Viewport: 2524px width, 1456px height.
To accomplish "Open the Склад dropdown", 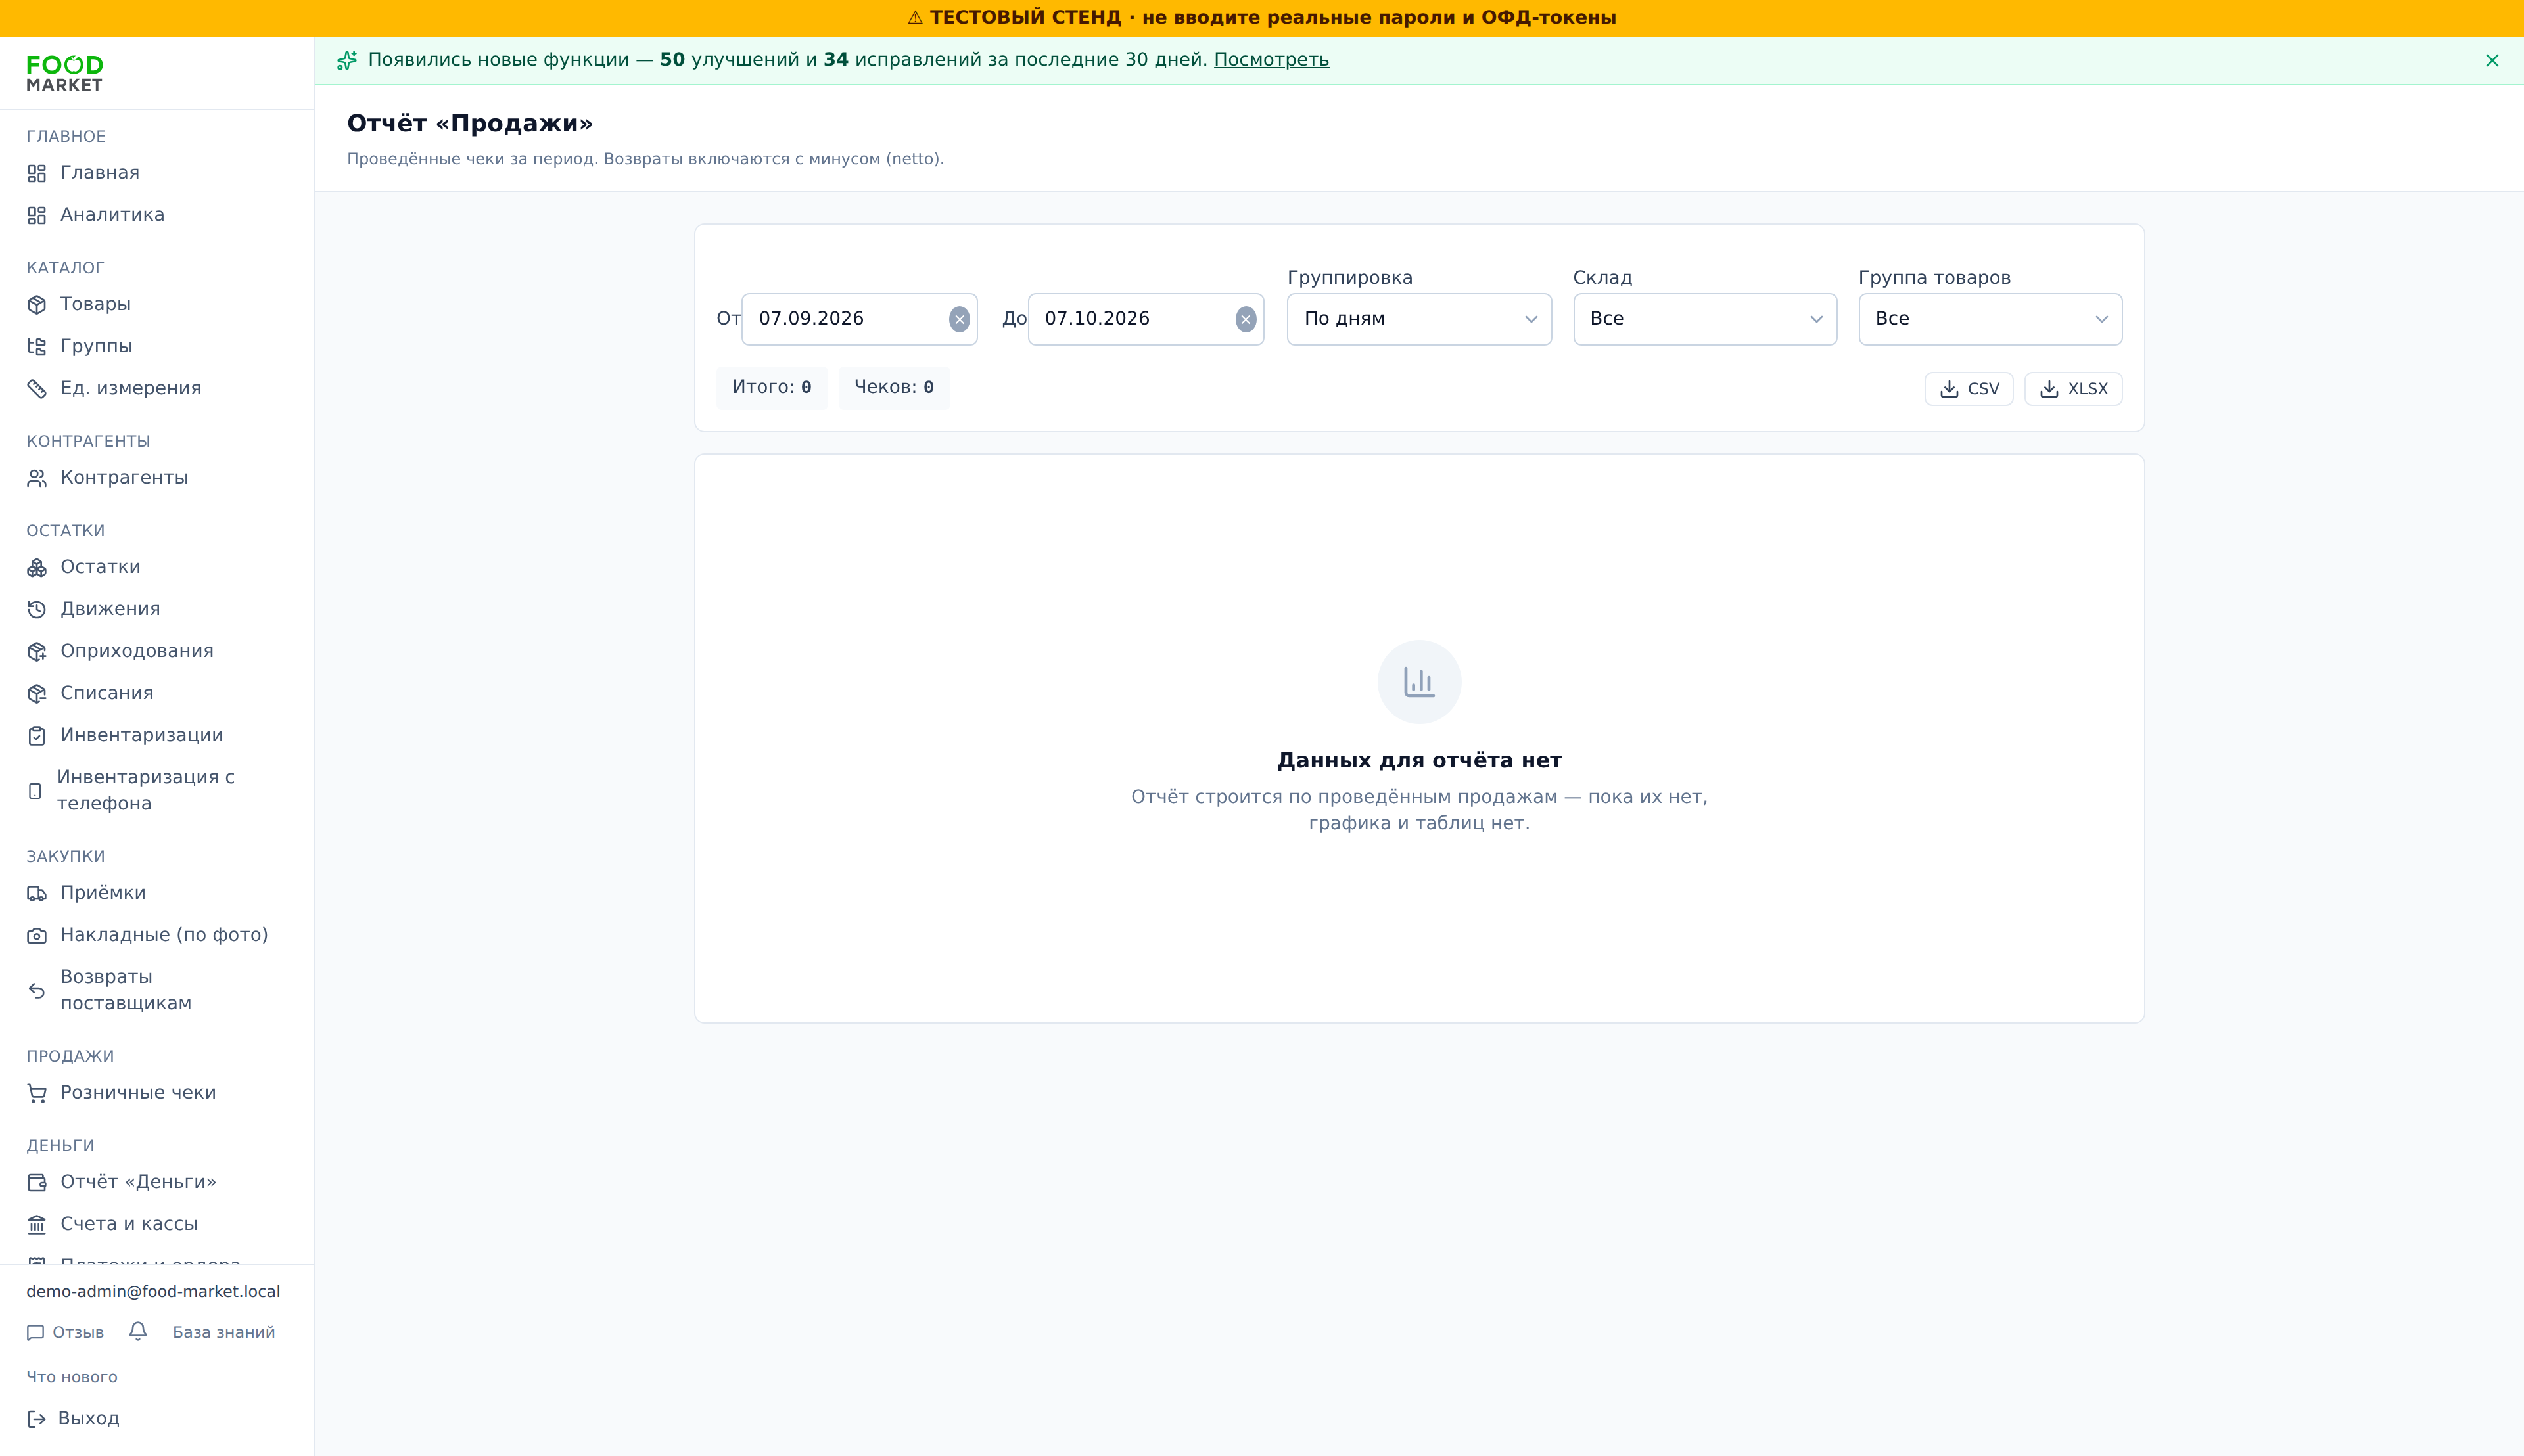I will point(1704,319).
